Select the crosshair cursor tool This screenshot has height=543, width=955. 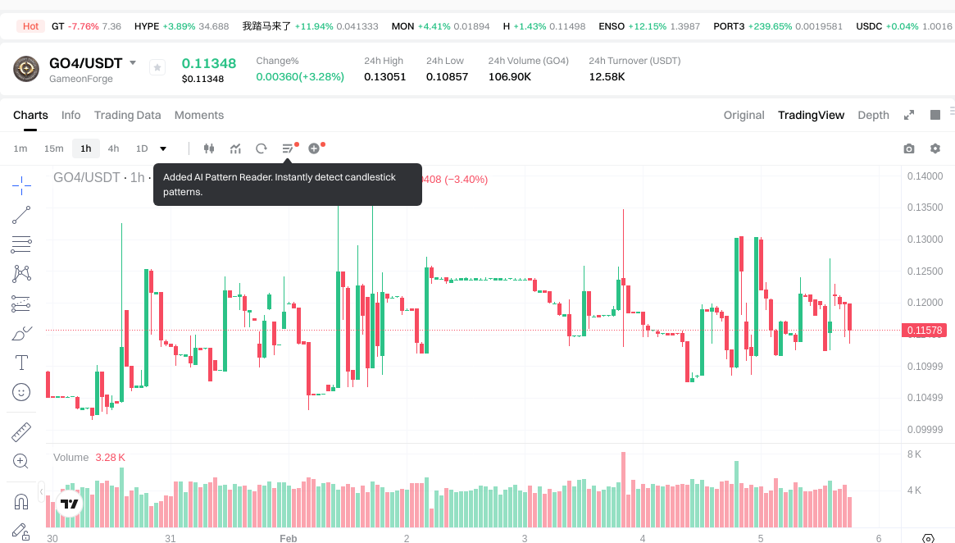click(x=21, y=185)
